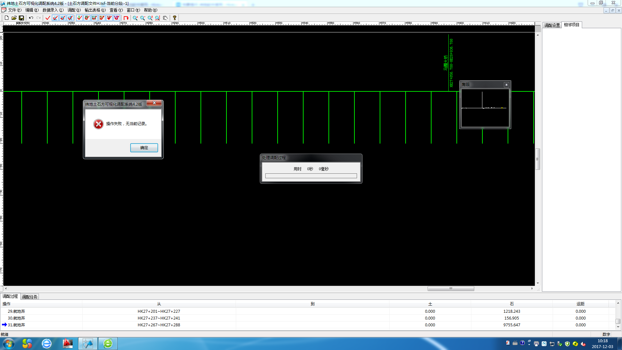Switch to the 调配设置 tab

[x=552, y=25]
